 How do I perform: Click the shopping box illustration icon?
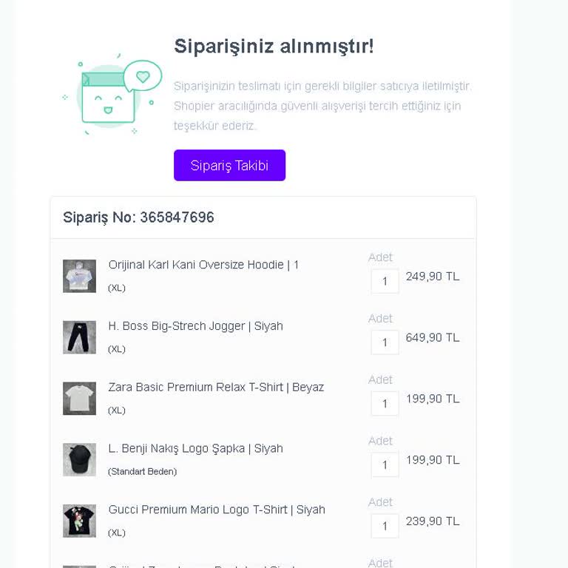coord(111,96)
